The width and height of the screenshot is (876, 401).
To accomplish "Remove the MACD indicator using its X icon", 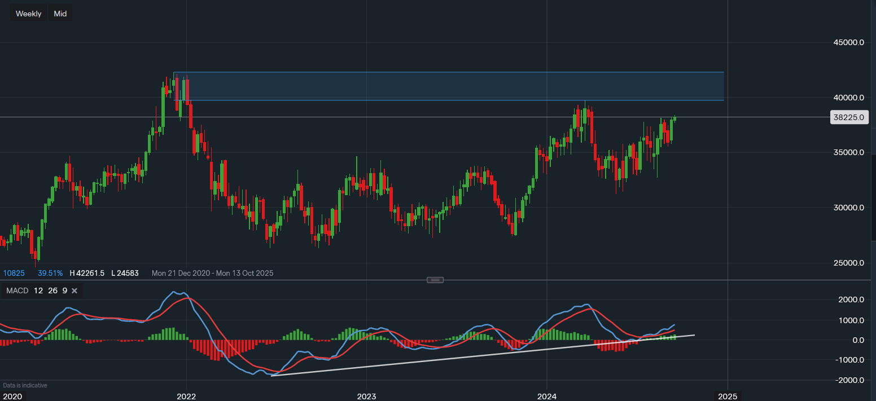I will coord(75,291).
